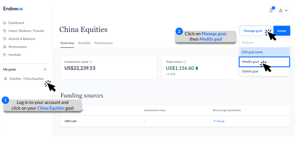Switch to the Portfolio tab
Image resolution: width=295 pixels, height=147 pixels.
[x=84, y=43]
